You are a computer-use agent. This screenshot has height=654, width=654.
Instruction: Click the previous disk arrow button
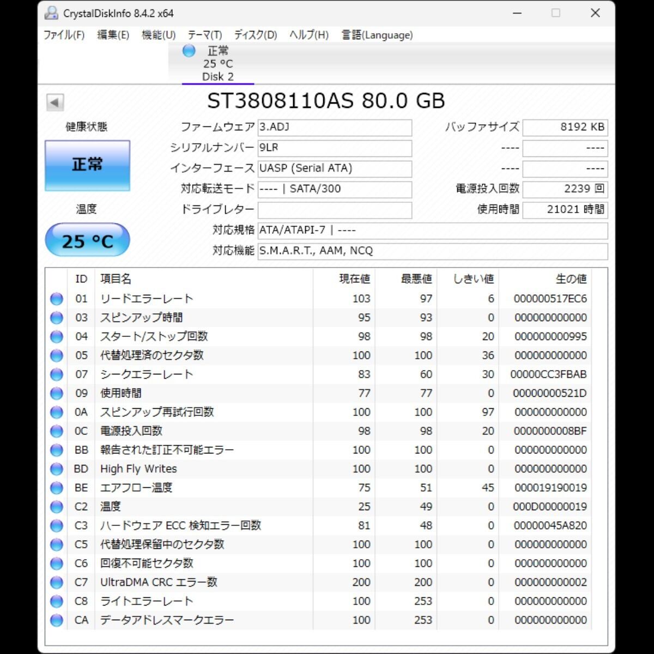pos(55,102)
